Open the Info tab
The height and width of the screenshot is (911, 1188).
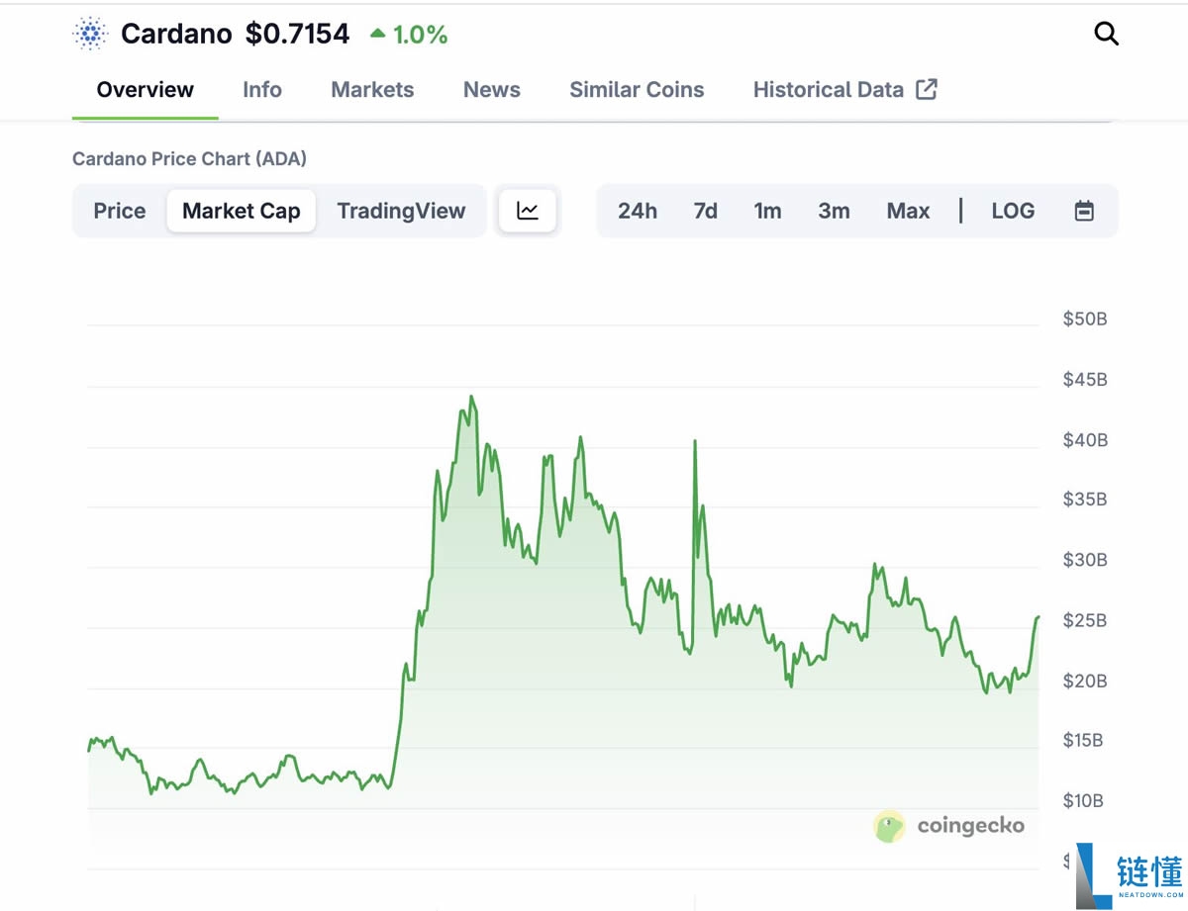pos(262,90)
